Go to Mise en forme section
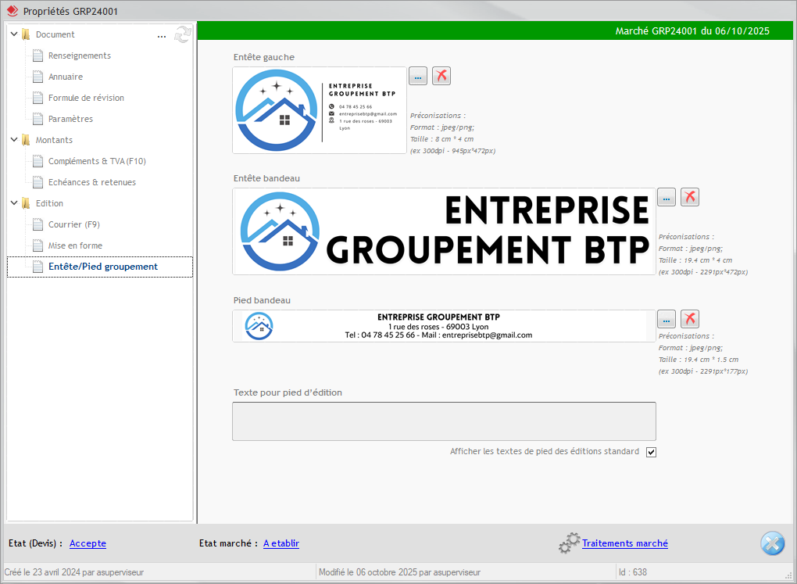797x584 pixels. point(75,245)
